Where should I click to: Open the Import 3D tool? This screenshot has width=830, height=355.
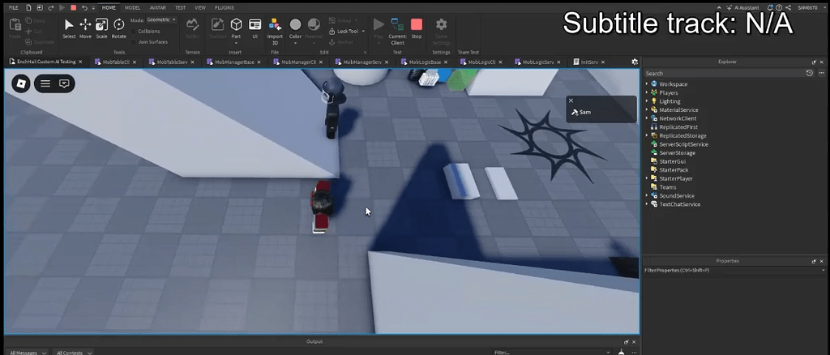[x=275, y=28]
